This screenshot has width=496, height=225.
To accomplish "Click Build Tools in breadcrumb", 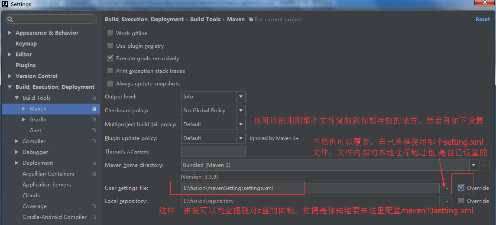I will (x=205, y=20).
